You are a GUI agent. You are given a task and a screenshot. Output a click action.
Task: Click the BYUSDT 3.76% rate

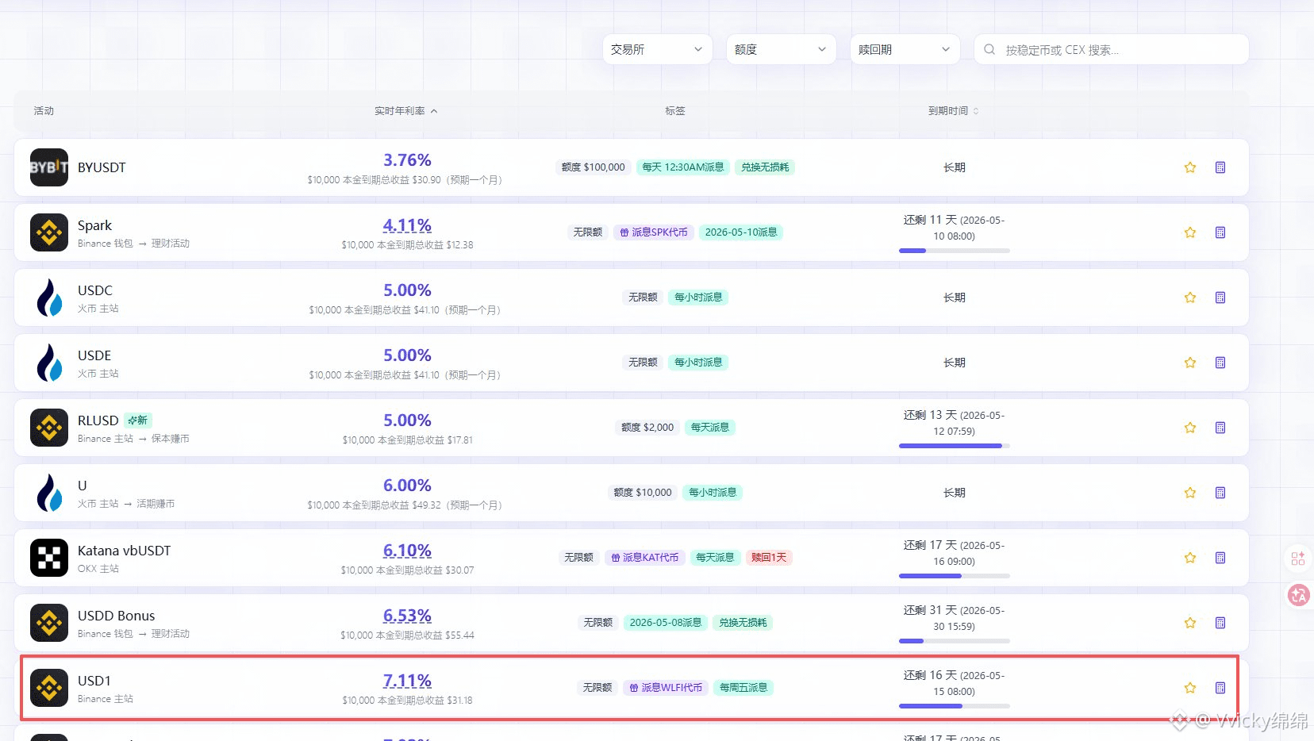(x=407, y=160)
